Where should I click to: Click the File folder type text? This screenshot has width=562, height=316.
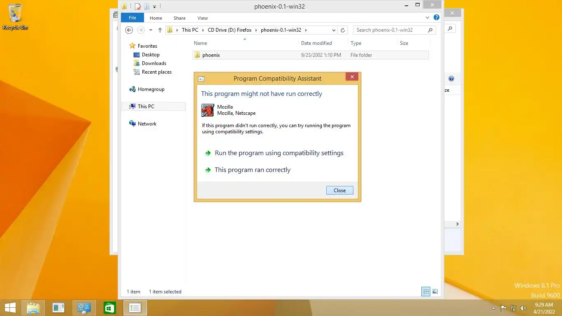point(361,55)
